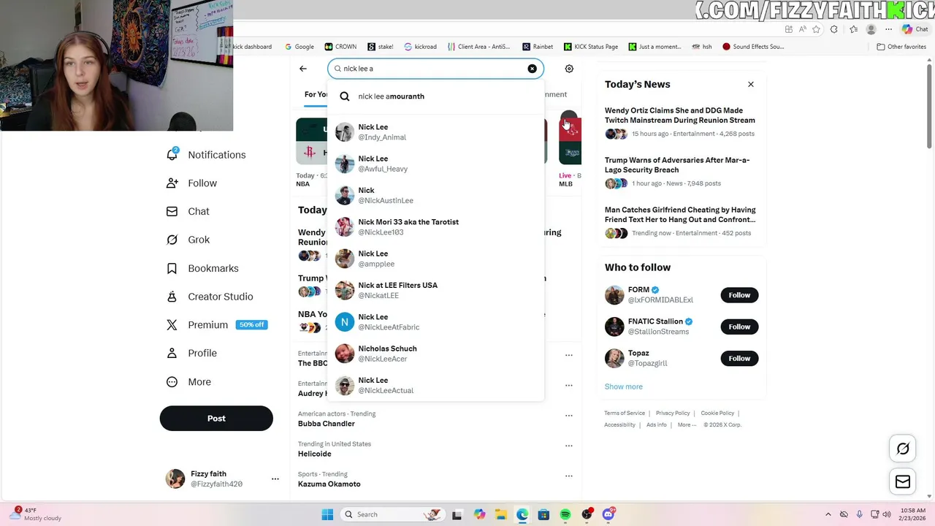The width and height of the screenshot is (935, 526).
Task: Click Fizzy faith account avatar
Action: tap(175, 479)
